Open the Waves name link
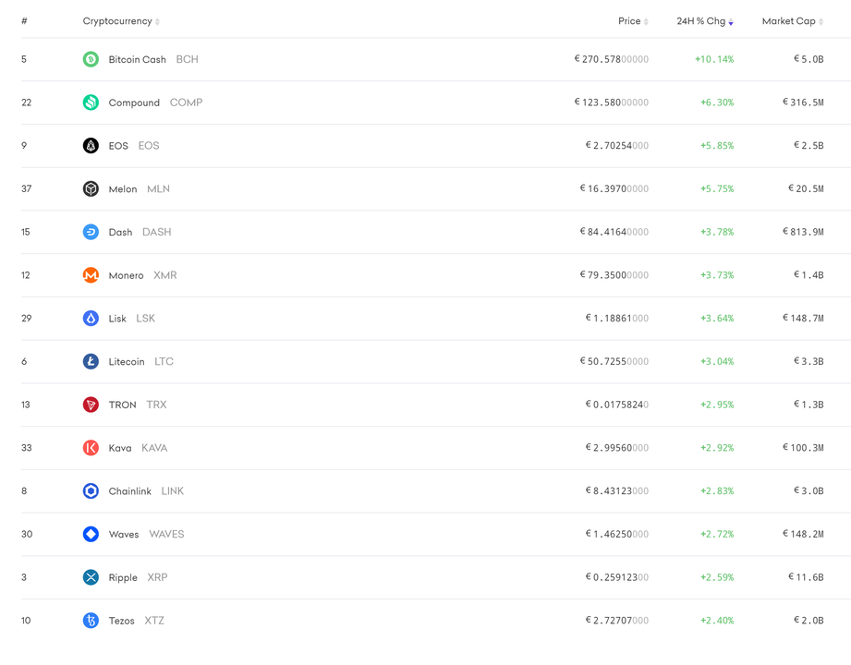 (124, 534)
